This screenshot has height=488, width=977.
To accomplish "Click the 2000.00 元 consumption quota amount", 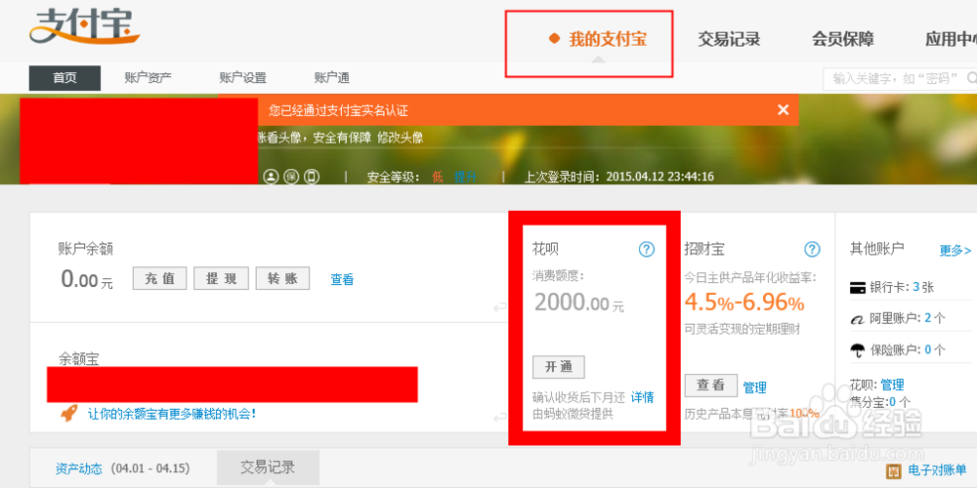I will point(578,304).
